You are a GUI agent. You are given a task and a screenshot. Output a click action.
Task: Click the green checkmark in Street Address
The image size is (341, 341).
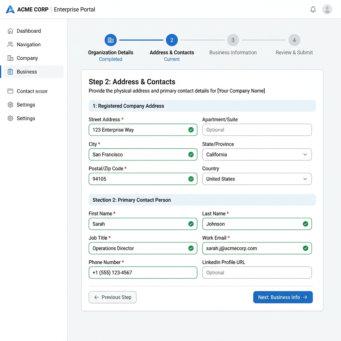pyautogui.click(x=191, y=130)
